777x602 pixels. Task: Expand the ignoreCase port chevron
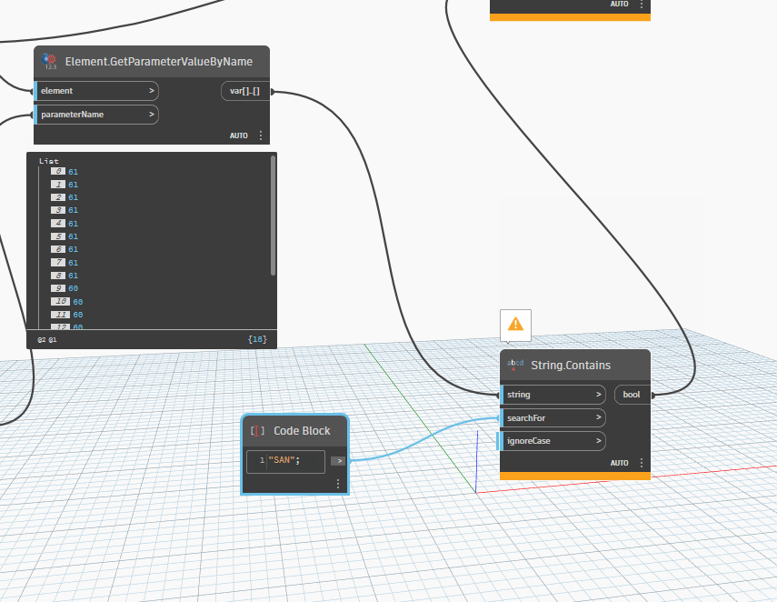pyautogui.click(x=599, y=441)
